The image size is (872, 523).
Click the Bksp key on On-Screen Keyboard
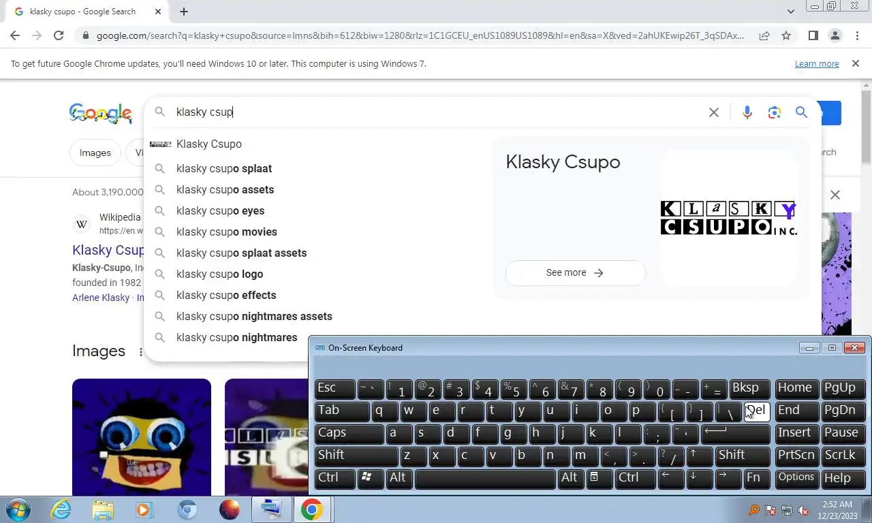click(749, 389)
